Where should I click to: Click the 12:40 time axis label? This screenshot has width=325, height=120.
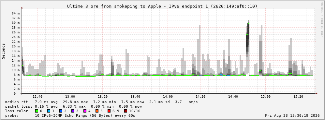click(37, 97)
